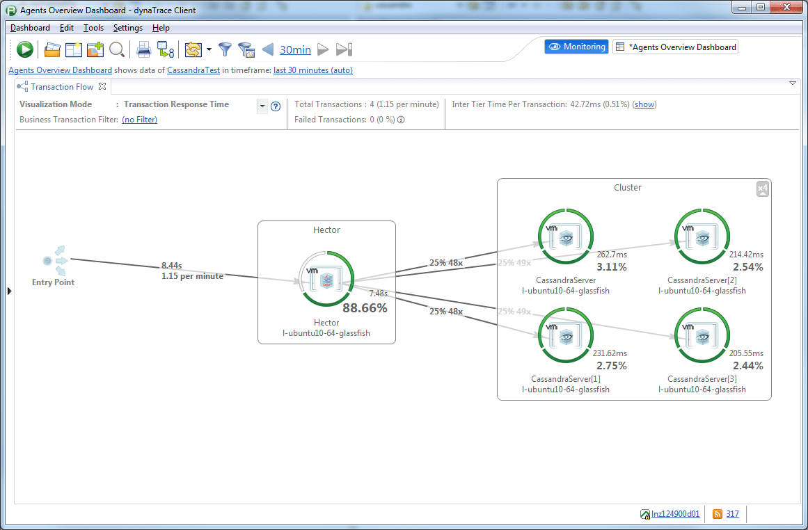Click the 30min timeframe link
The height and width of the screenshot is (530, 808).
pos(295,49)
